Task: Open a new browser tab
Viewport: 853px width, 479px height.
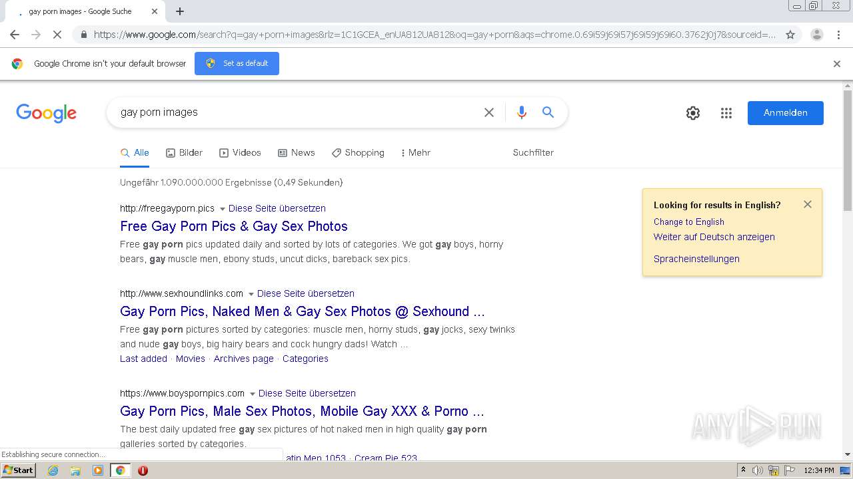Action: point(180,11)
